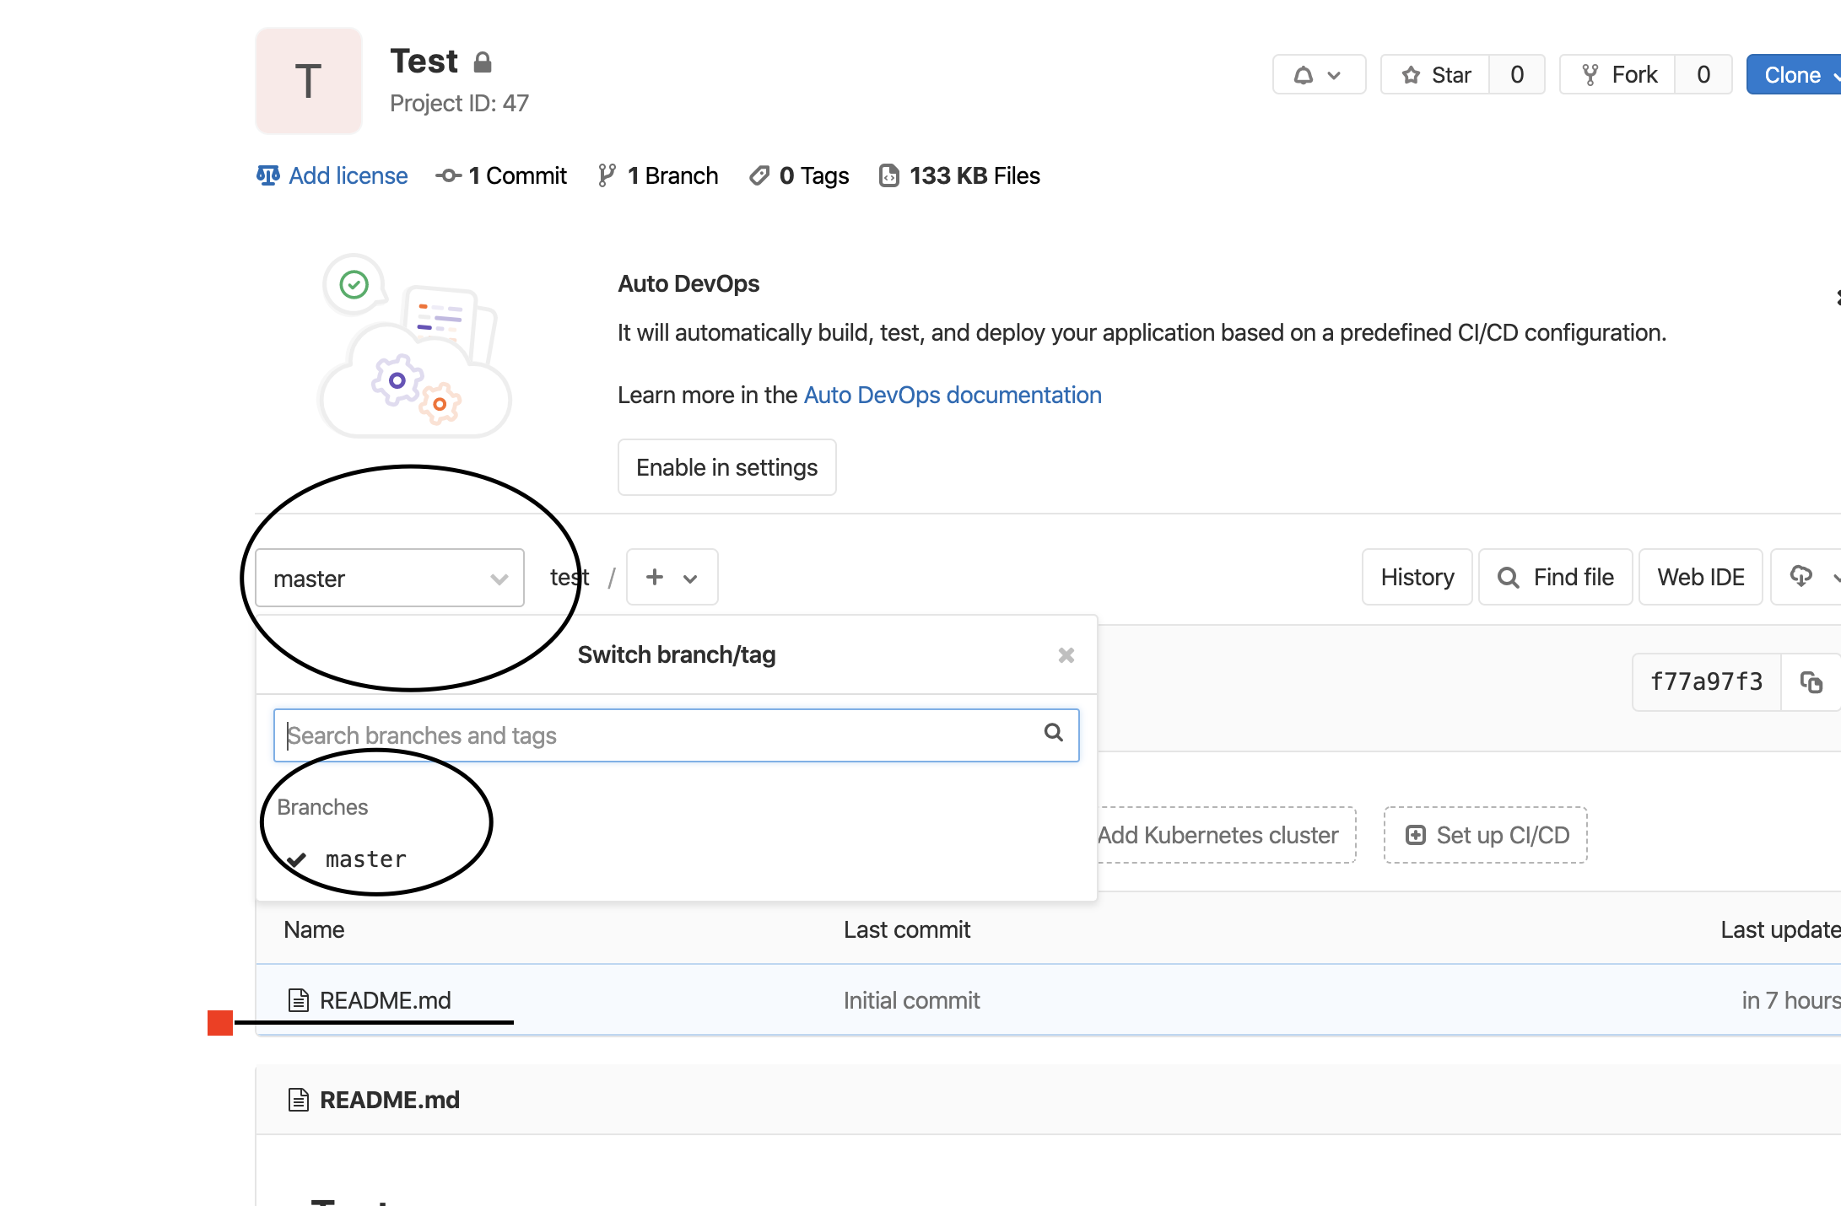
Task: Click the T project avatar
Action: pyautogui.click(x=309, y=81)
